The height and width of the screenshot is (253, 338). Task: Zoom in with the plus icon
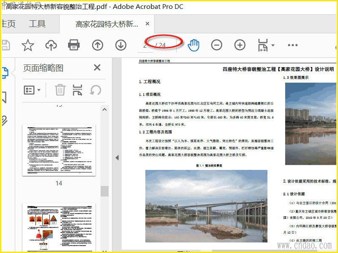(x=240, y=45)
